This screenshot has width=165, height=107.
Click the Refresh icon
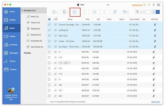95,12
